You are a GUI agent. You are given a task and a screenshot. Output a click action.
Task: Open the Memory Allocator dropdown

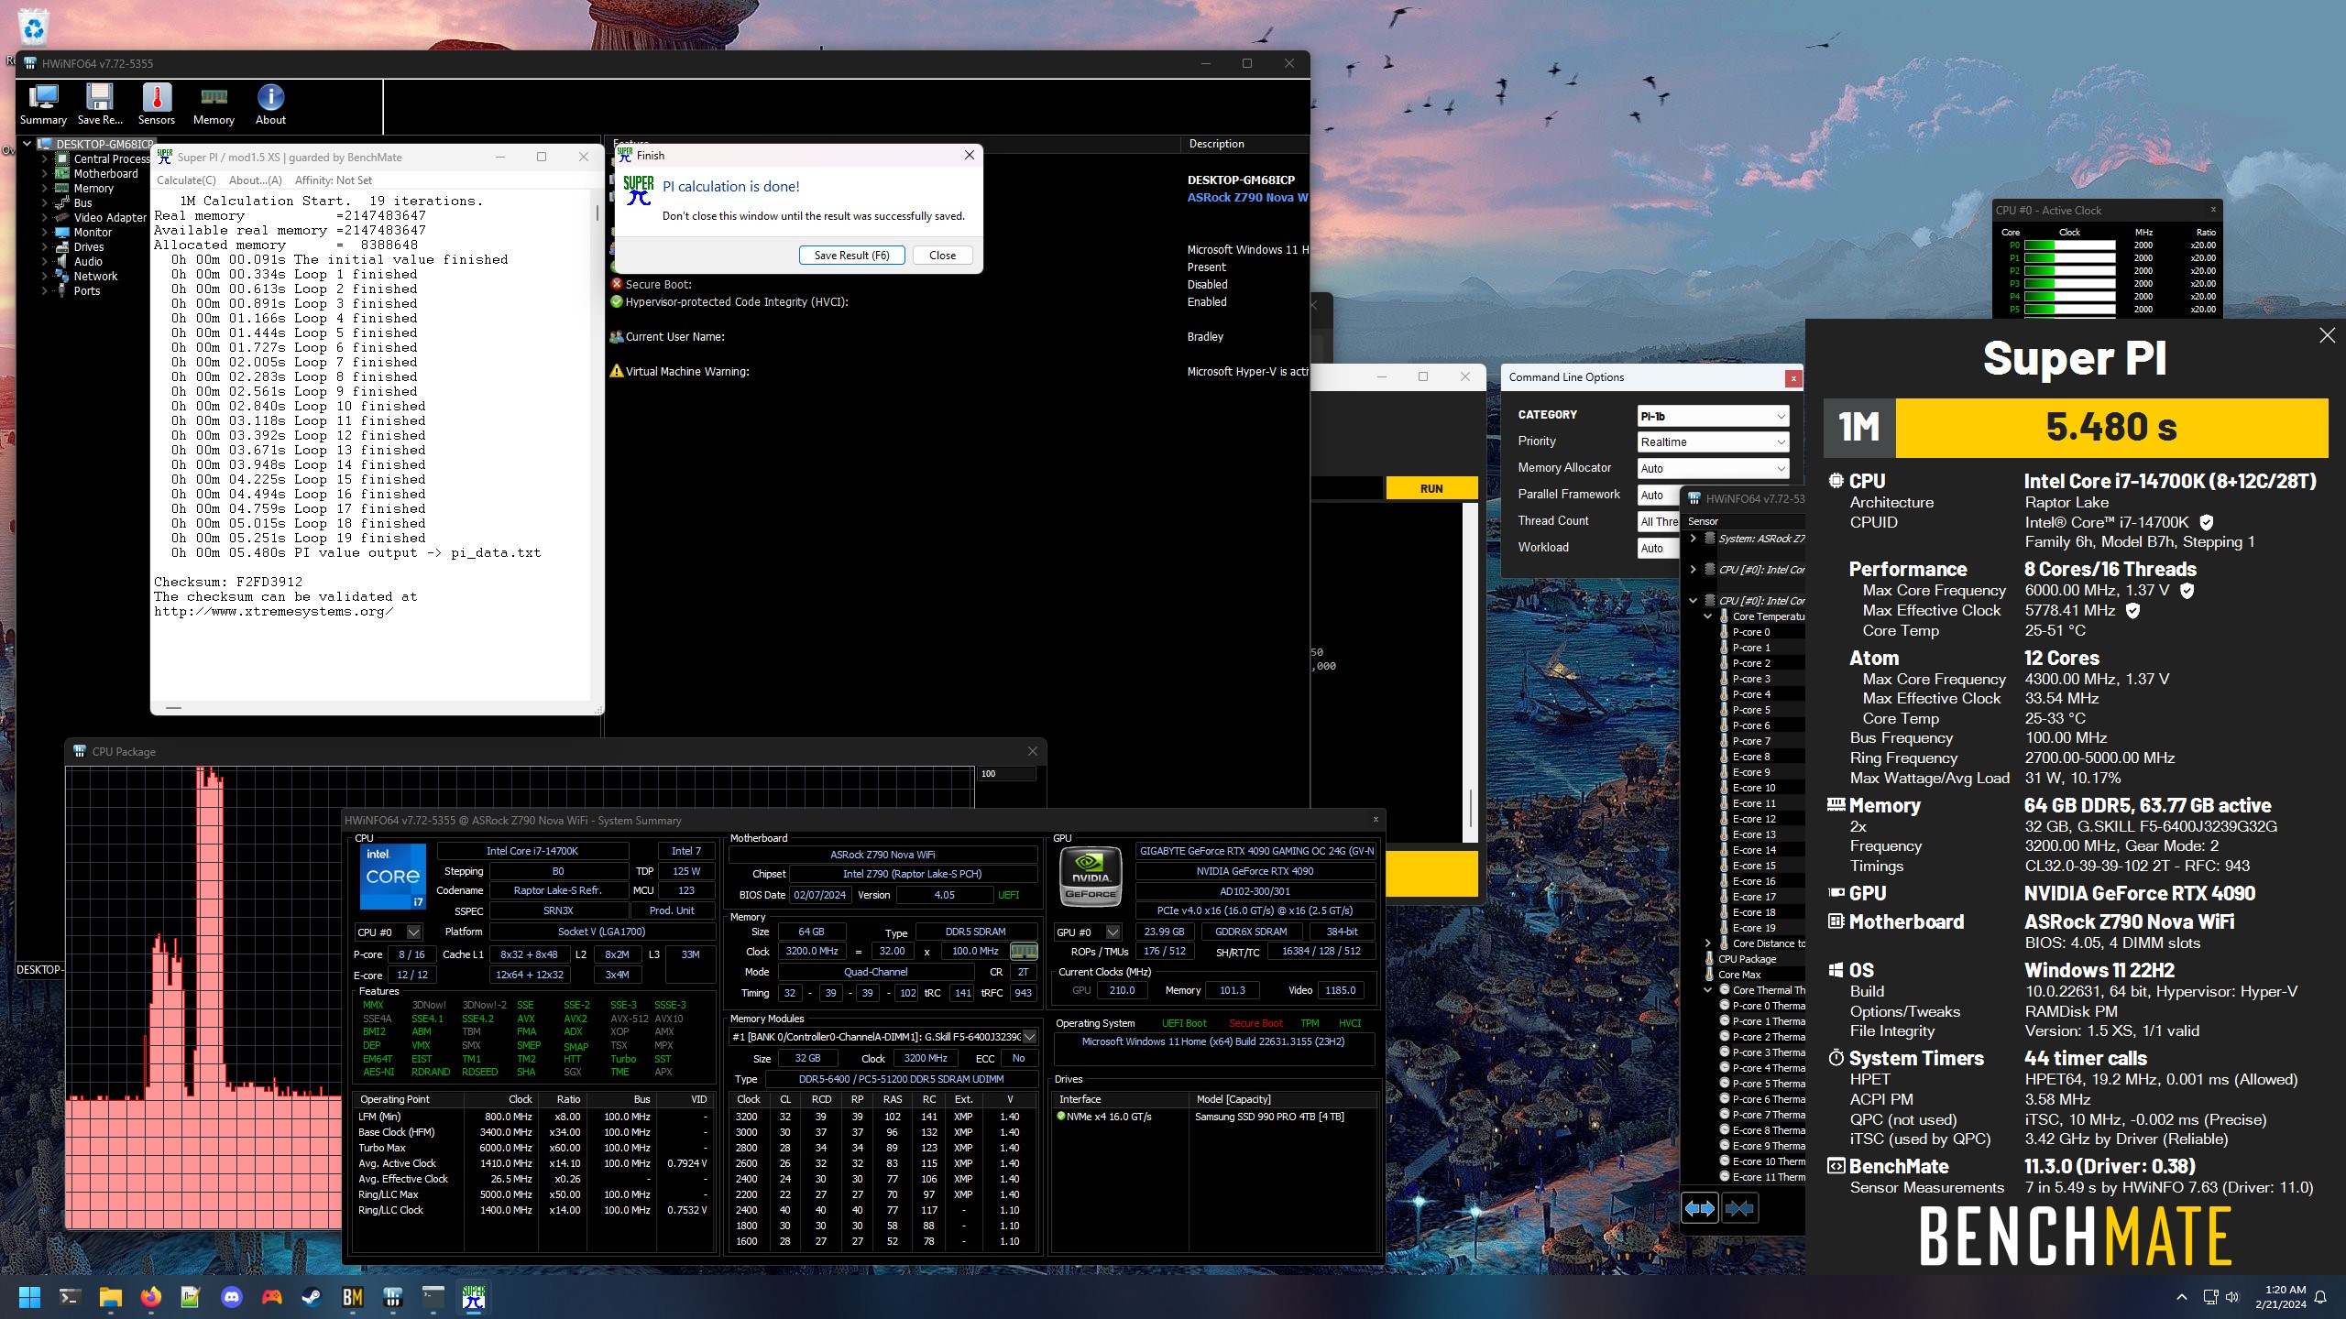coord(1713,468)
